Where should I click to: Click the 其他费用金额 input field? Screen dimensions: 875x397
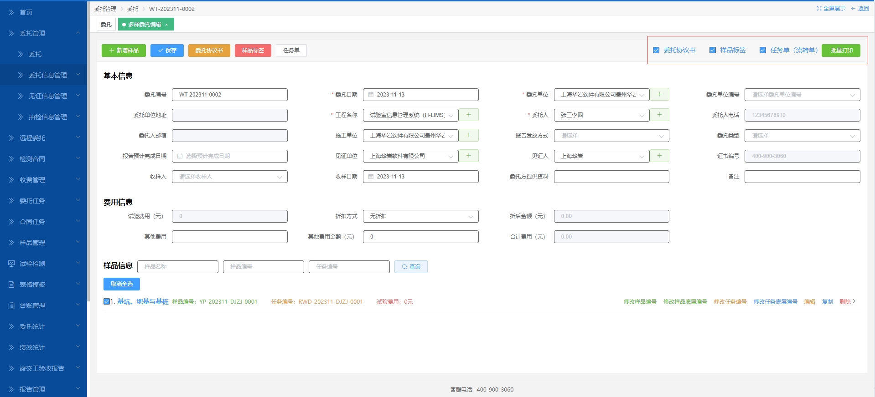pyautogui.click(x=421, y=237)
